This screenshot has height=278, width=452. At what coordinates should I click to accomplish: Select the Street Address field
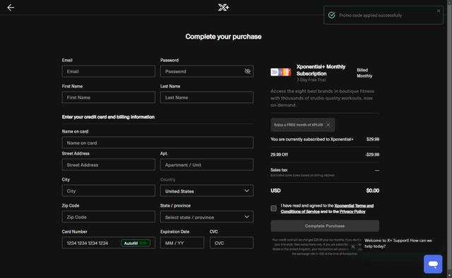pyautogui.click(x=108, y=165)
